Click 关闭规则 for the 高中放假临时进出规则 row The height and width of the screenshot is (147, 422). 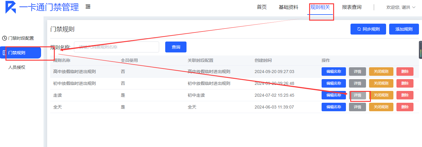pyautogui.click(x=381, y=72)
